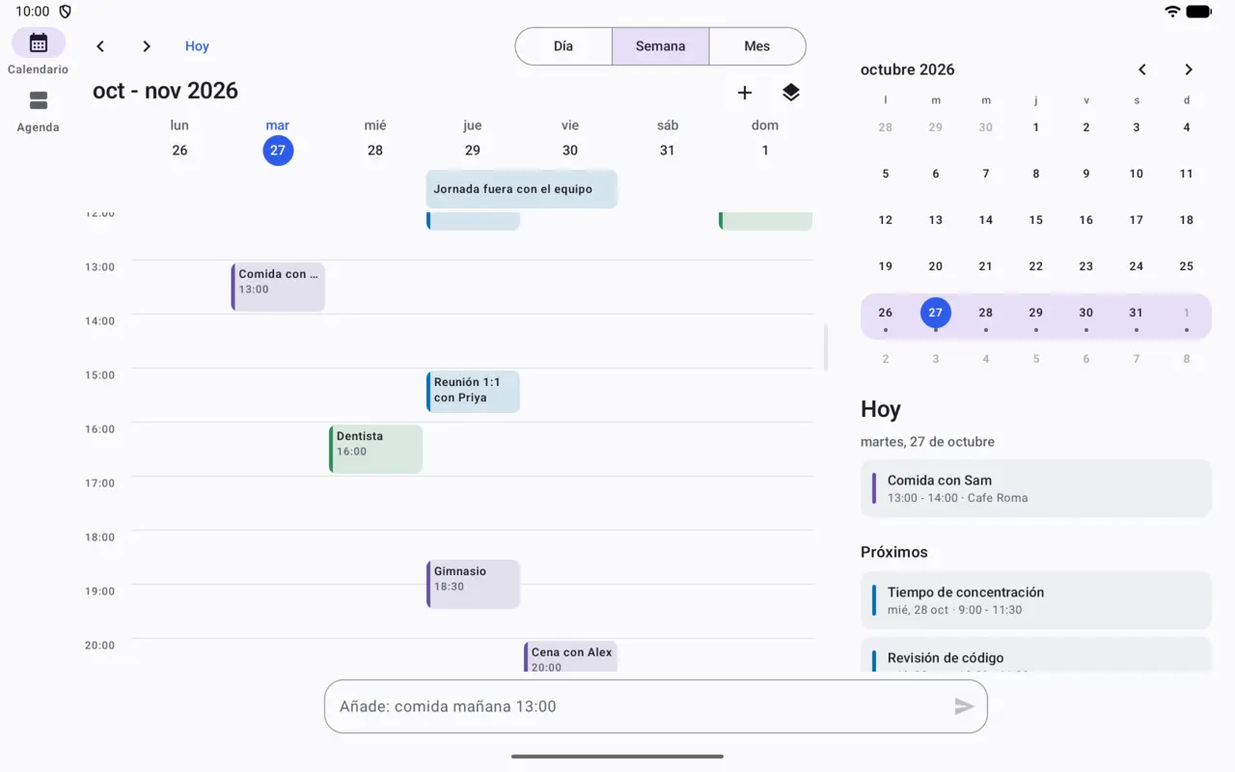Tap the shield icon in status bar
The width and height of the screenshot is (1235, 772).
pyautogui.click(x=66, y=12)
